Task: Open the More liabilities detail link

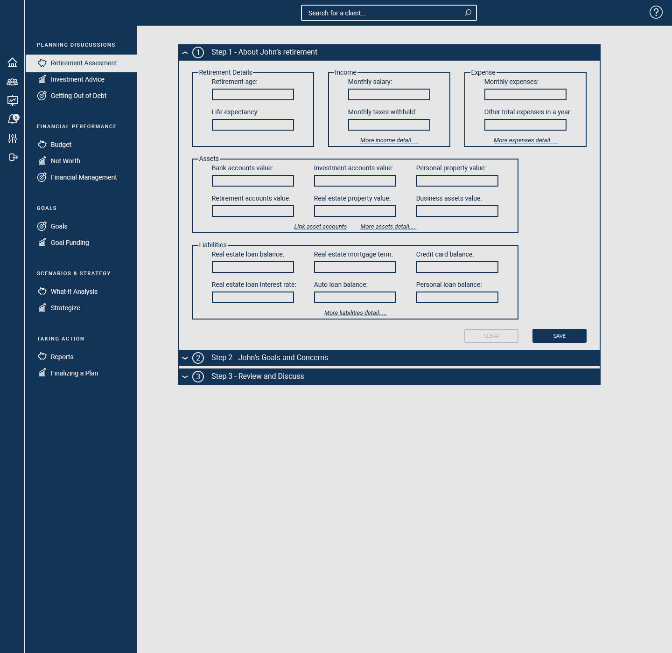Action: [x=355, y=313]
